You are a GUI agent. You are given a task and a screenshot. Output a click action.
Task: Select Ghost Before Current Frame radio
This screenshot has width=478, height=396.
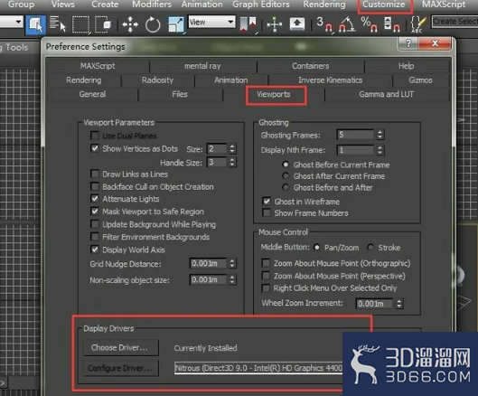tap(286, 165)
